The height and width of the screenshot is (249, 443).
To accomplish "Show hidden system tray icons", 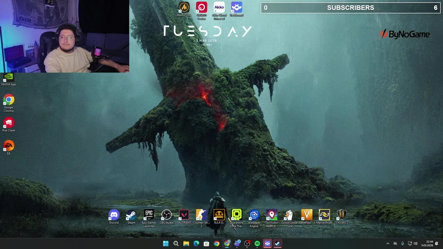I will [x=388, y=244].
